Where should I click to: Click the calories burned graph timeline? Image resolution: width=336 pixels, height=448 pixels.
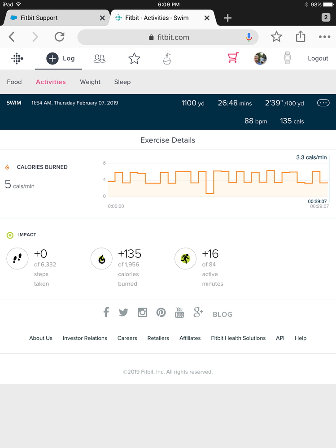[218, 180]
